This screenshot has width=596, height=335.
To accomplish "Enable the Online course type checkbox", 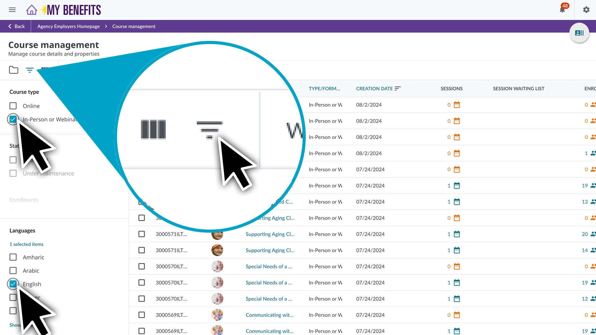I will tap(13, 106).
